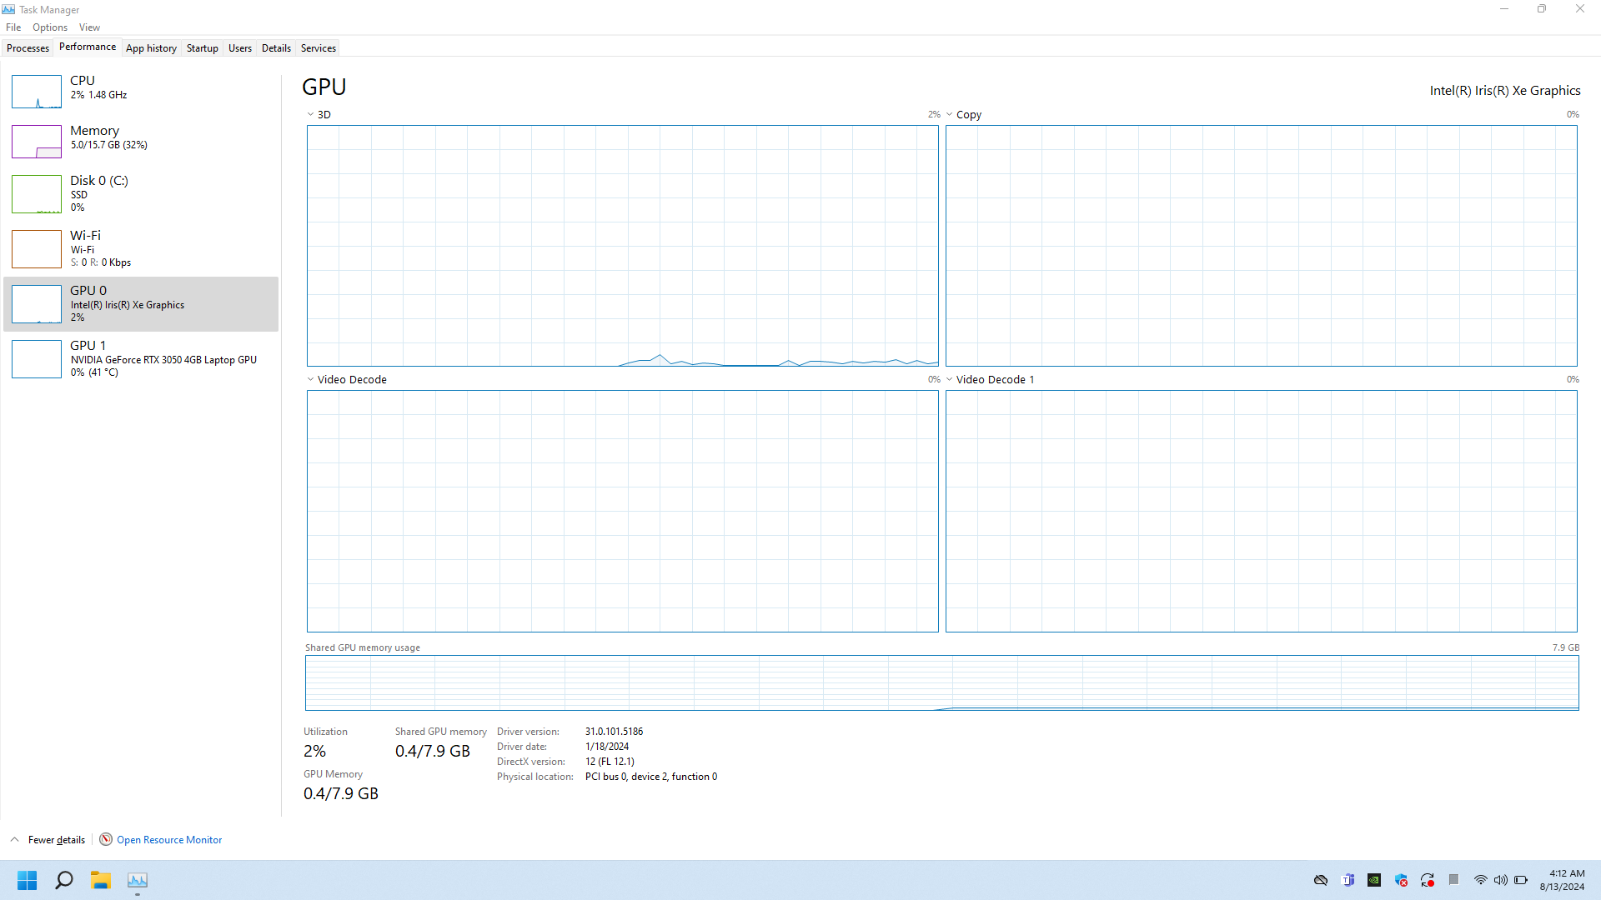Open Resource Monitor link
Image resolution: width=1601 pixels, height=900 pixels.
click(169, 840)
